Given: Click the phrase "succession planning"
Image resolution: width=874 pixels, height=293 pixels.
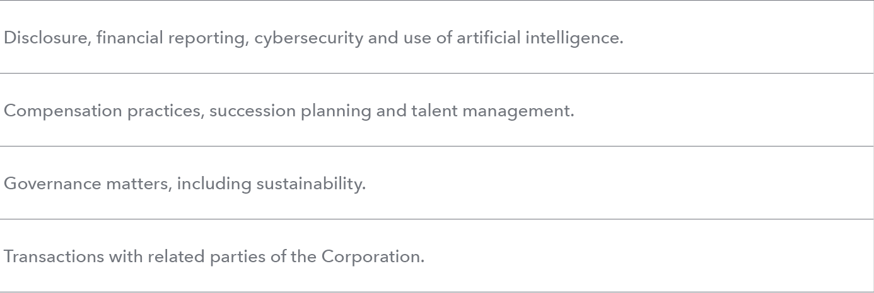Looking at the screenshot, I should click(290, 111).
